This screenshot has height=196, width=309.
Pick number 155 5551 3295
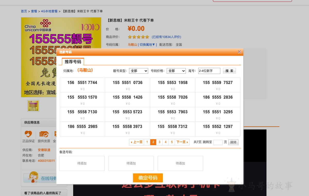(x=218, y=114)
